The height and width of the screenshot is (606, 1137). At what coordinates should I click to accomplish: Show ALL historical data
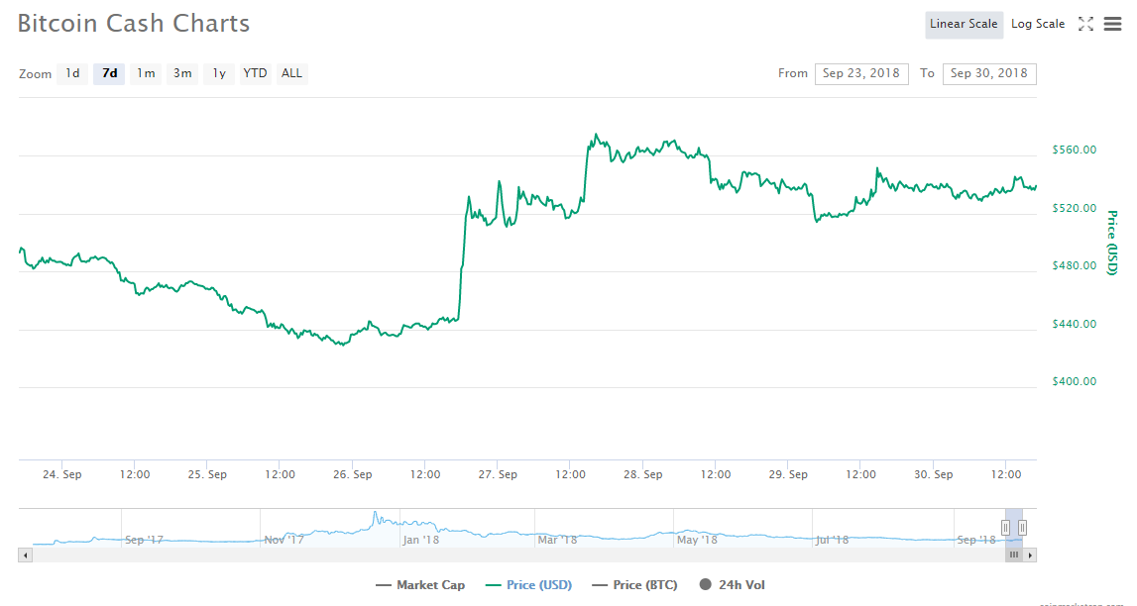[x=291, y=73]
